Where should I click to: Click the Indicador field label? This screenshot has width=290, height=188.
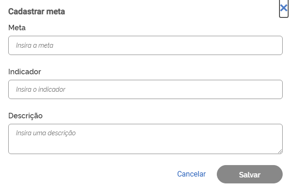click(25, 72)
